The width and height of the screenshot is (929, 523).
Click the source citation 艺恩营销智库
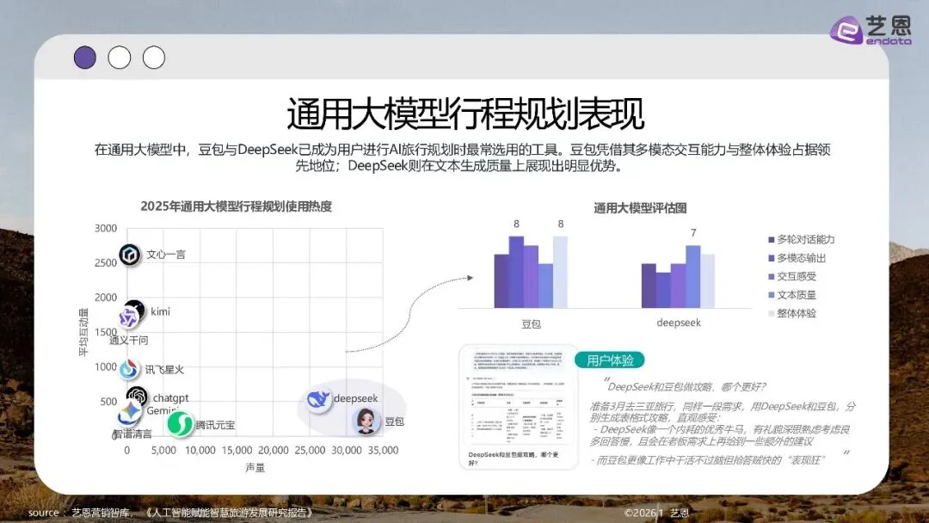click(100, 513)
